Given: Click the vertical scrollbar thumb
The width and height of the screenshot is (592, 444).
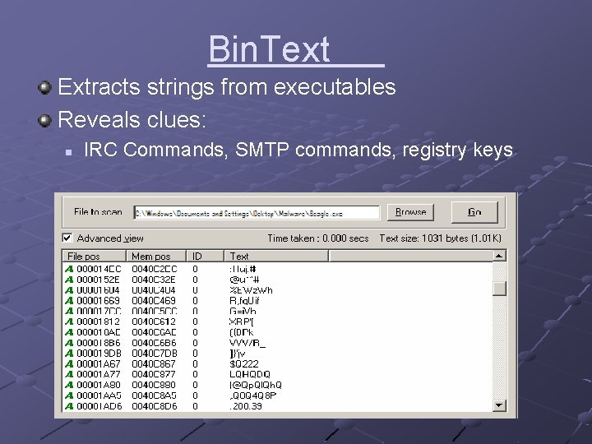Looking at the screenshot, I should (499, 289).
